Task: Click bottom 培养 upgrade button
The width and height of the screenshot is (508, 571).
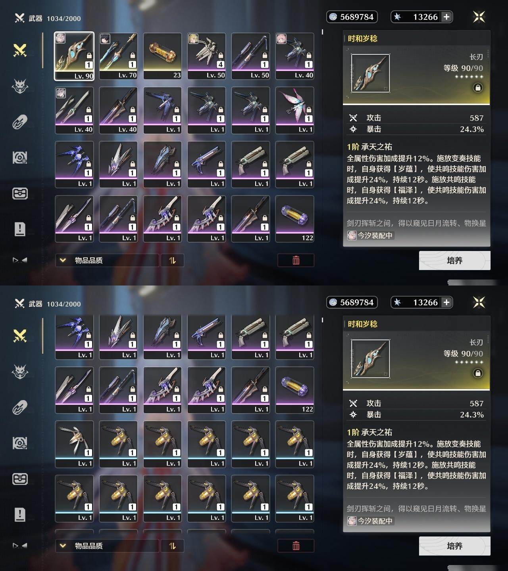Action: 454,546
